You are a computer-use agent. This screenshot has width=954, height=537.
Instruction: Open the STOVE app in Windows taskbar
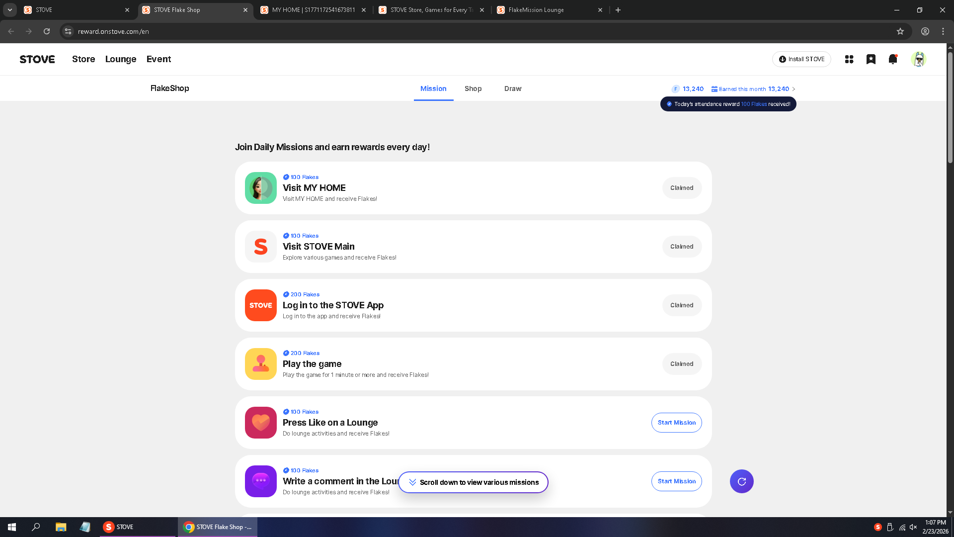[118, 527]
